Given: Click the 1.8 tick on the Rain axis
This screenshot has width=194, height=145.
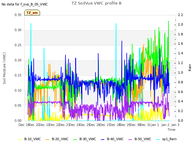Looking at the screenshot, I should 180,34.
